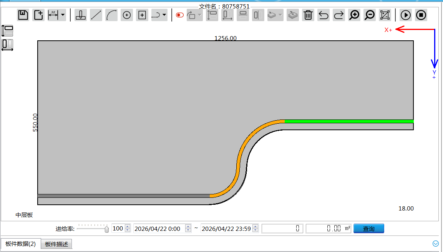Screen dimensions: 443x252
Task: Undo the last action
Action: pos(323,15)
